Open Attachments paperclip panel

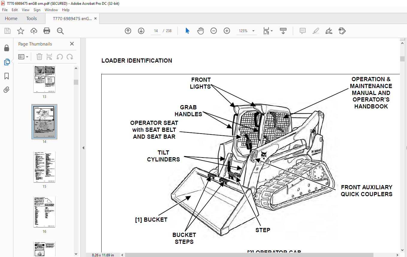point(7,90)
